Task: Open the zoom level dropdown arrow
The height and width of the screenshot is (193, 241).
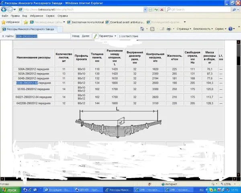Action: (x=235, y=184)
